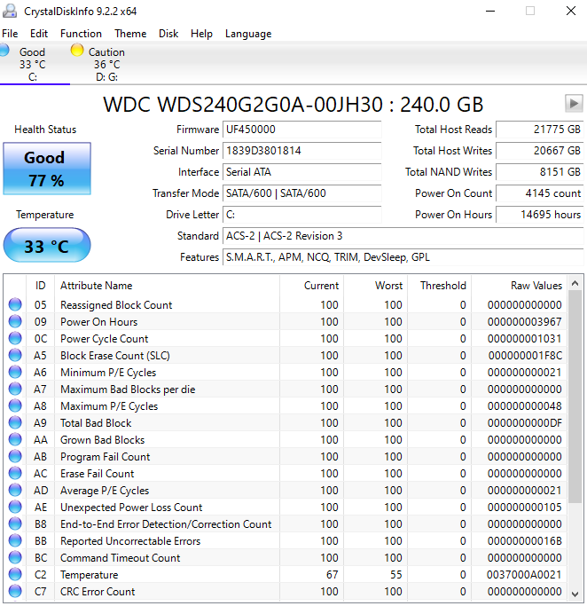This screenshot has height=606, width=587.
Task: Select the CRC Error Count attribute name
Action: click(98, 592)
